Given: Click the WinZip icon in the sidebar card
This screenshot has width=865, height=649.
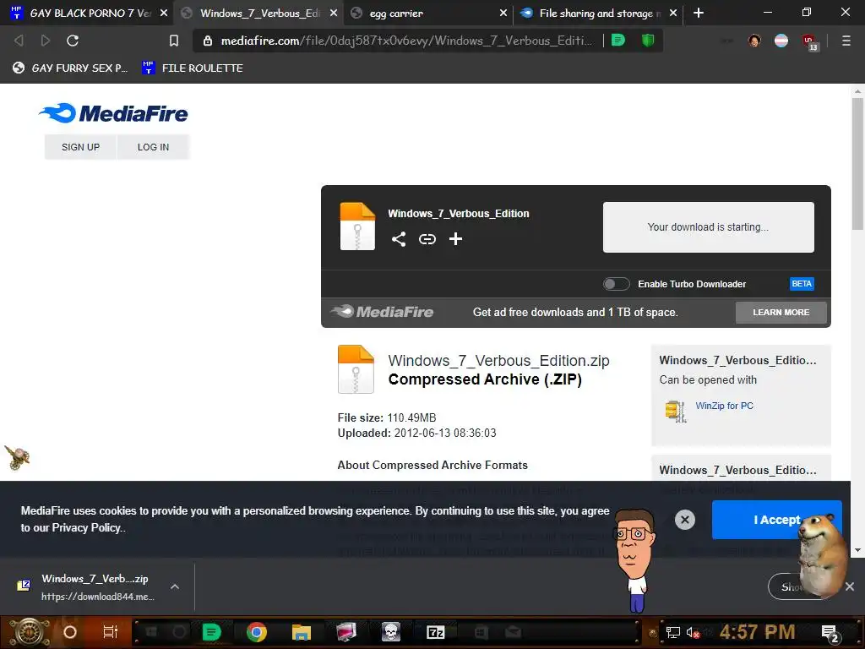Looking at the screenshot, I should pos(676,410).
